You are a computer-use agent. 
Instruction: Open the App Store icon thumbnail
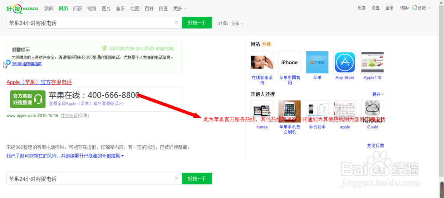[345, 62]
